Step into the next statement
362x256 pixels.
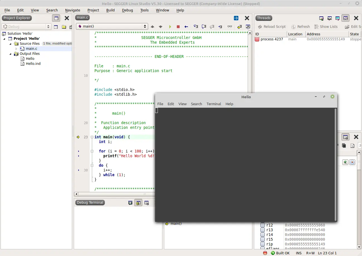[196, 27]
